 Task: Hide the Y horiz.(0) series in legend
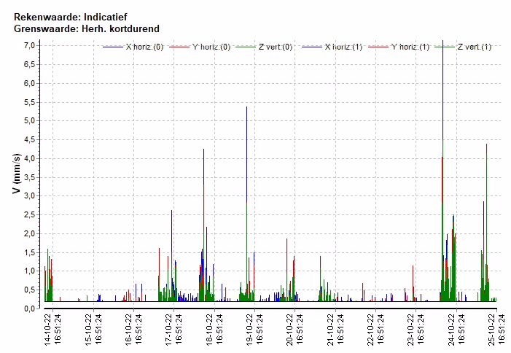pos(210,47)
